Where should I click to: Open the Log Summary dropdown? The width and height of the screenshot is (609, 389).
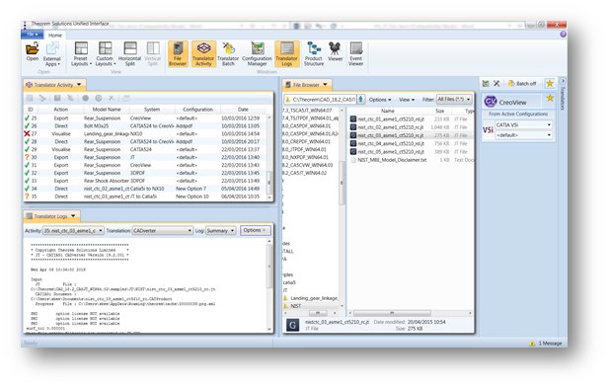(221, 230)
